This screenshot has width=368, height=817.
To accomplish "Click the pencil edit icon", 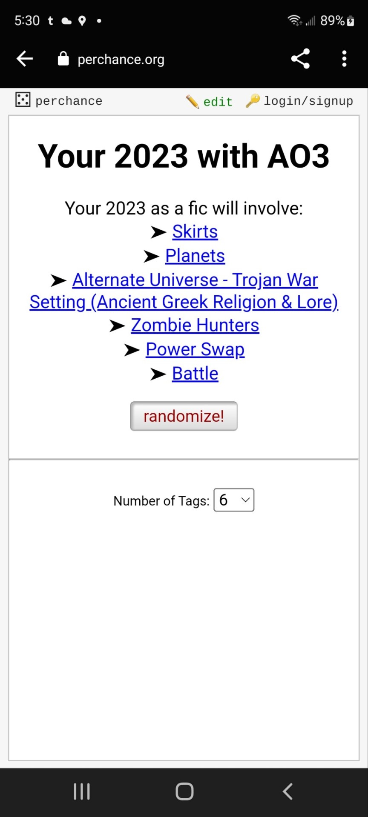I will [192, 101].
